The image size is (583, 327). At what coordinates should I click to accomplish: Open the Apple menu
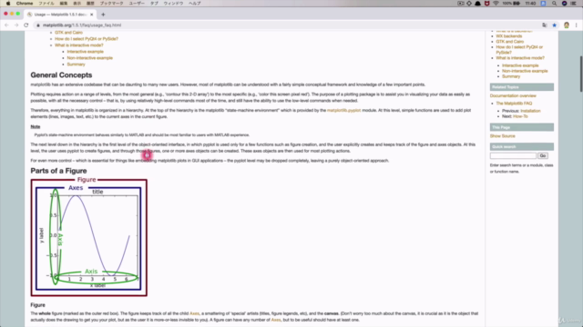click(8, 4)
